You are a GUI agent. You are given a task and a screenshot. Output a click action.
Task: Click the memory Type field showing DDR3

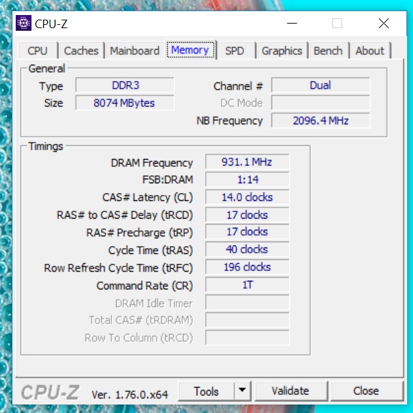125,85
